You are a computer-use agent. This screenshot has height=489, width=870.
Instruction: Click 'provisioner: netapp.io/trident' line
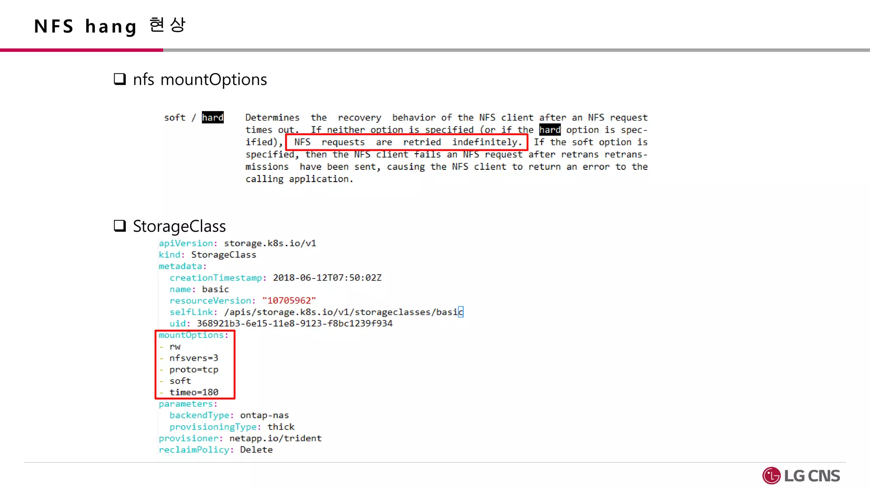(240, 438)
